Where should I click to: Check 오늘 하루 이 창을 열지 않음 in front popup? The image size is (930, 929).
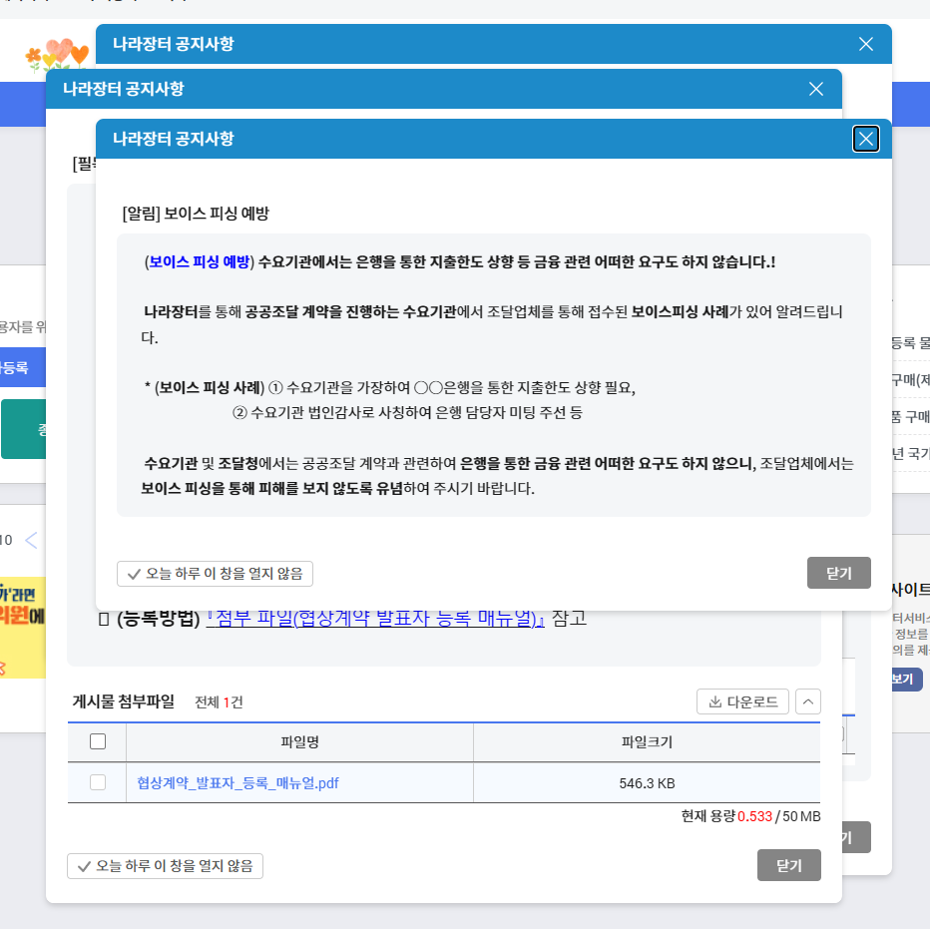click(x=215, y=574)
